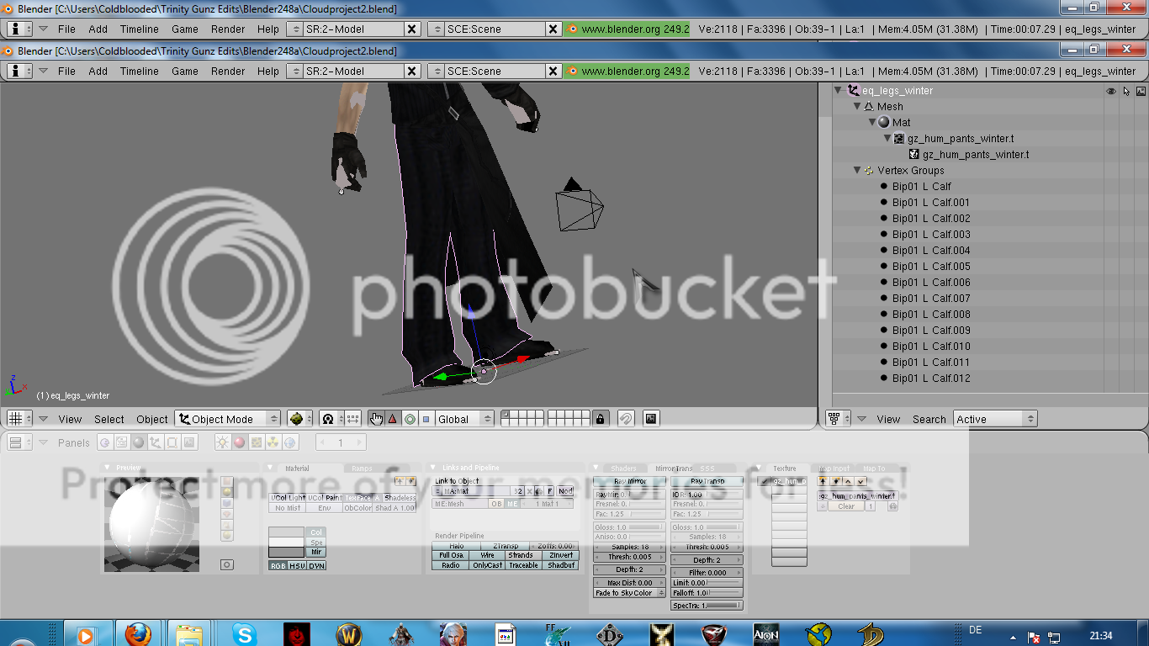Toggle visibility eye for eq_legs_winter

pyautogui.click(x=1111, y=91)
